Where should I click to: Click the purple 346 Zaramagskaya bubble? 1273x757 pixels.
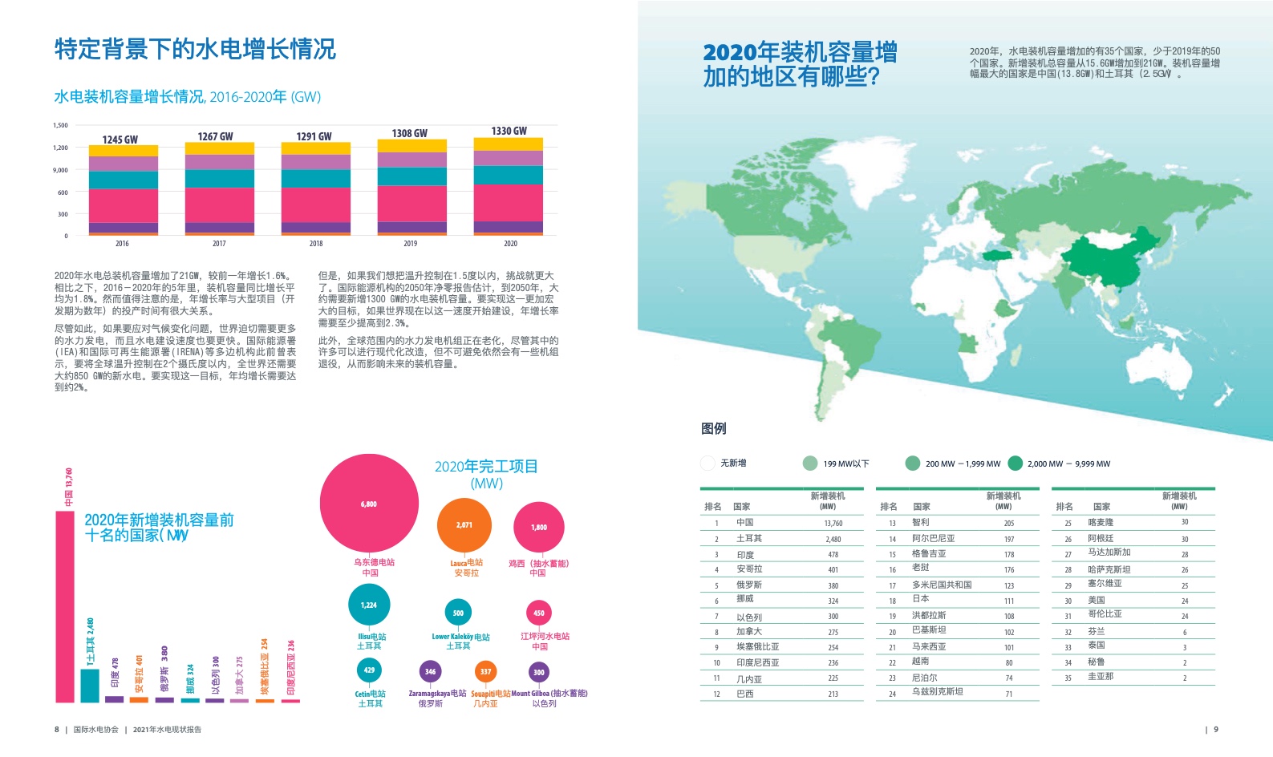(431, 671)
